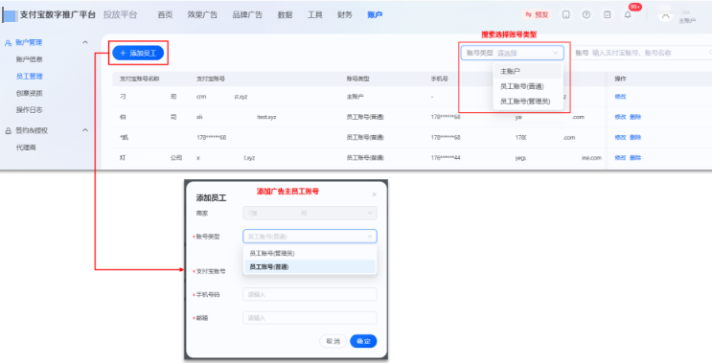This screenshot has width=712, height=363.
Task: Click the 支付宝账号 column header
Action: click(211, 79)
